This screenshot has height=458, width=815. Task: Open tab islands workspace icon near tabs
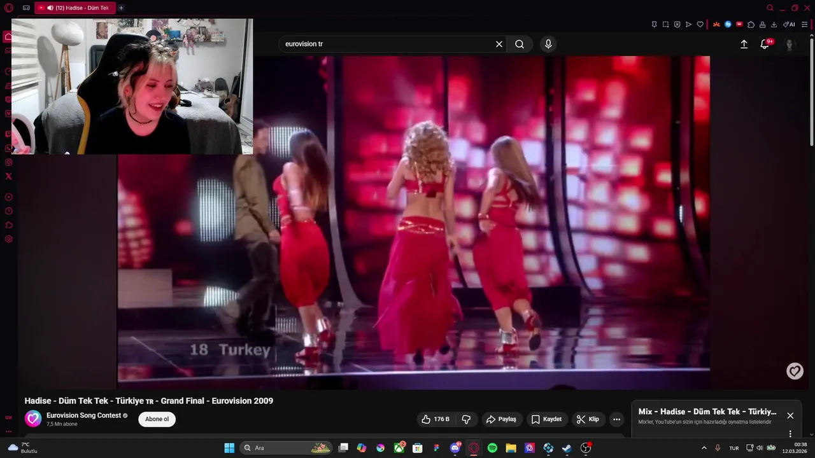click(x=26, y=8)
